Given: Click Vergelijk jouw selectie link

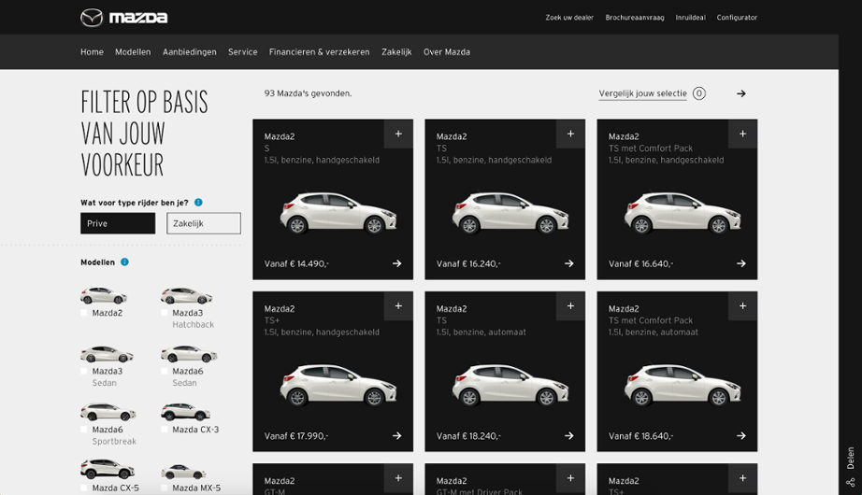Looking at the screenshot, I should [x=642, y=94].
